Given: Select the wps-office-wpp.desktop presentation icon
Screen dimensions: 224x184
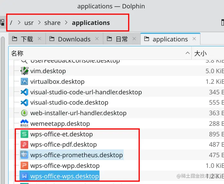Looking at the screenshot, I should coord(25,166).
